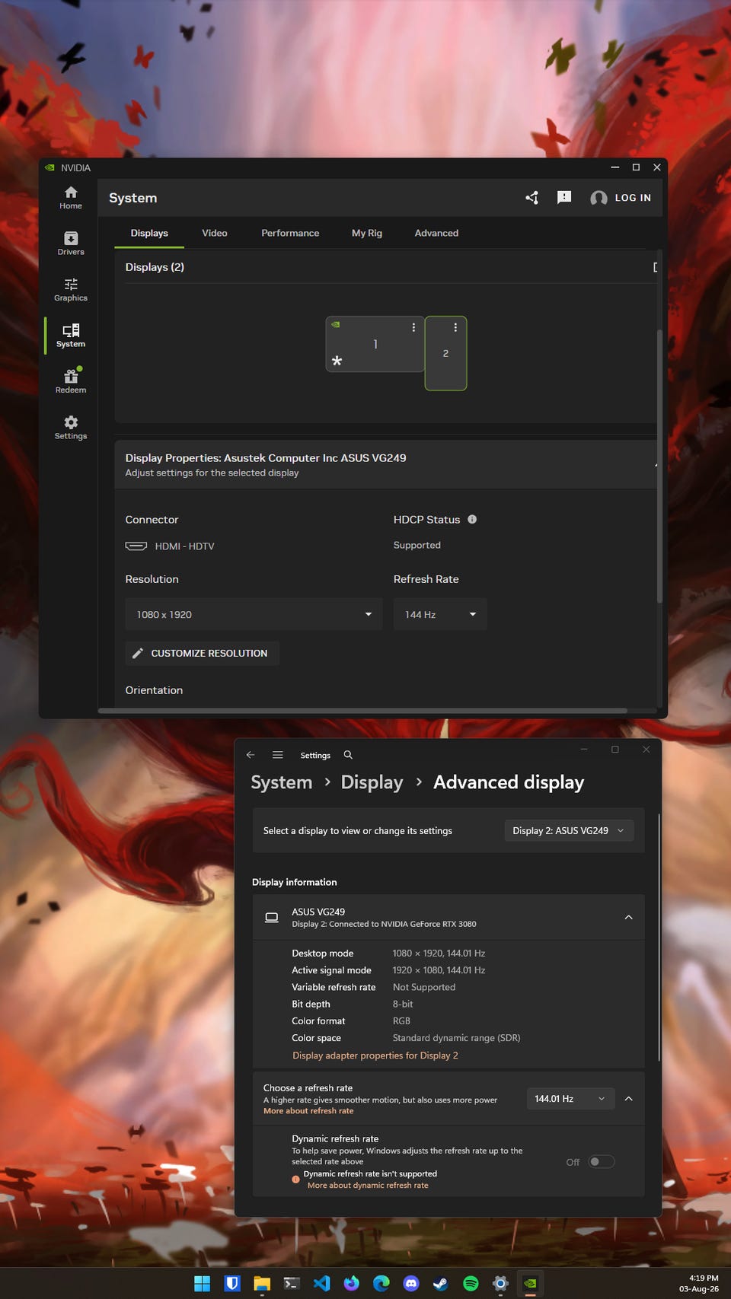Click the back arrow in Settings window
This screenshot has width=731, height=1299.
[251, 755]
